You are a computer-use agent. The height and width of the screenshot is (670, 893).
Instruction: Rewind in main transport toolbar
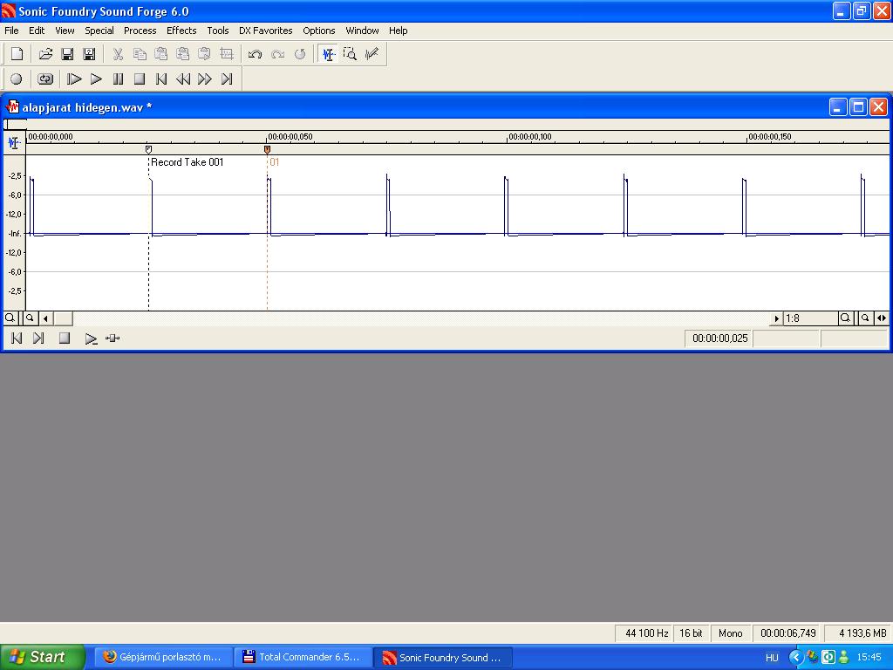tap(183, 79)
